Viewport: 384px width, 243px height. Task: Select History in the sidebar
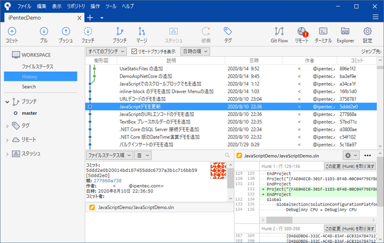40,76
